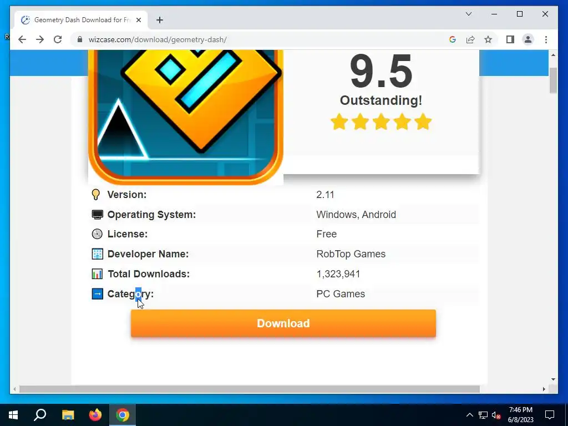
Task: Click the Category arrow icon
Action: (97, 294)
